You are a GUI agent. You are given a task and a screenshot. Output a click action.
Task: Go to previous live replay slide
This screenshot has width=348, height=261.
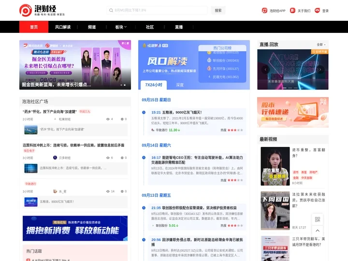[265, 70]
